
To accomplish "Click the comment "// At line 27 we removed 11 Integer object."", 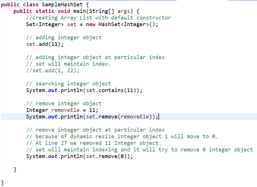I will pos(94,143).
